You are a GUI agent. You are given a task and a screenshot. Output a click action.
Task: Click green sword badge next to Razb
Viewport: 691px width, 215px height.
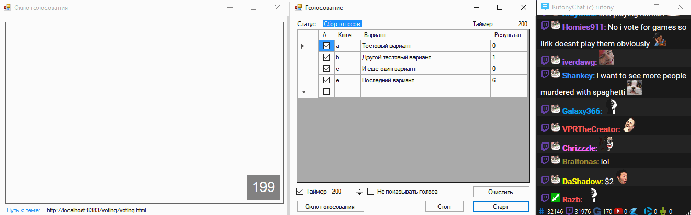[x=556, y=198]
